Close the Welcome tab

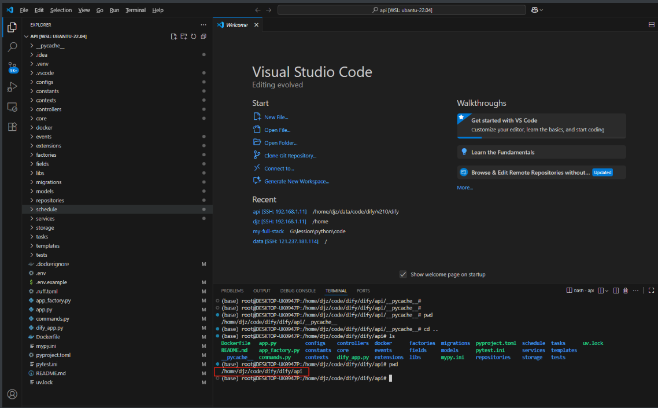(x=256, y=25)
